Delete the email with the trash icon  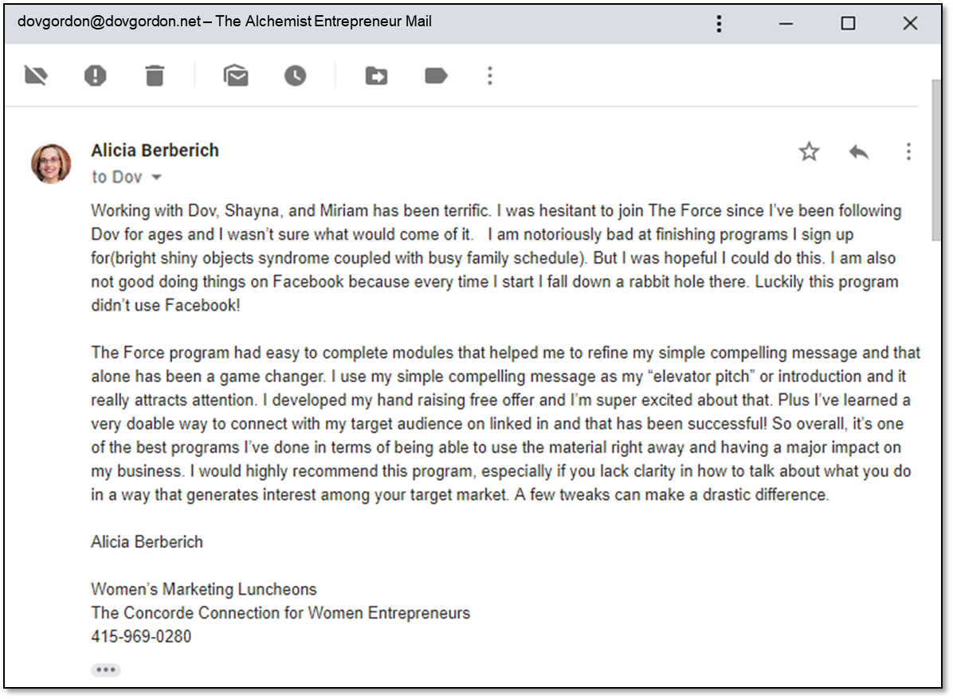(x=155, y=76)
